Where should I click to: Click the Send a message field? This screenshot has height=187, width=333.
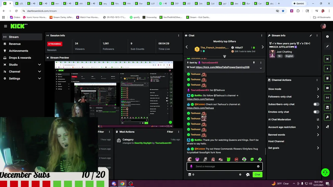click(x=225, y=166)
